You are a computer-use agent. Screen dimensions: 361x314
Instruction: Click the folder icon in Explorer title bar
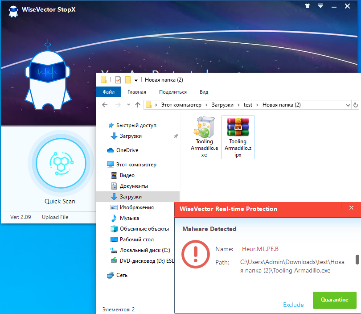tap(103, 80)
